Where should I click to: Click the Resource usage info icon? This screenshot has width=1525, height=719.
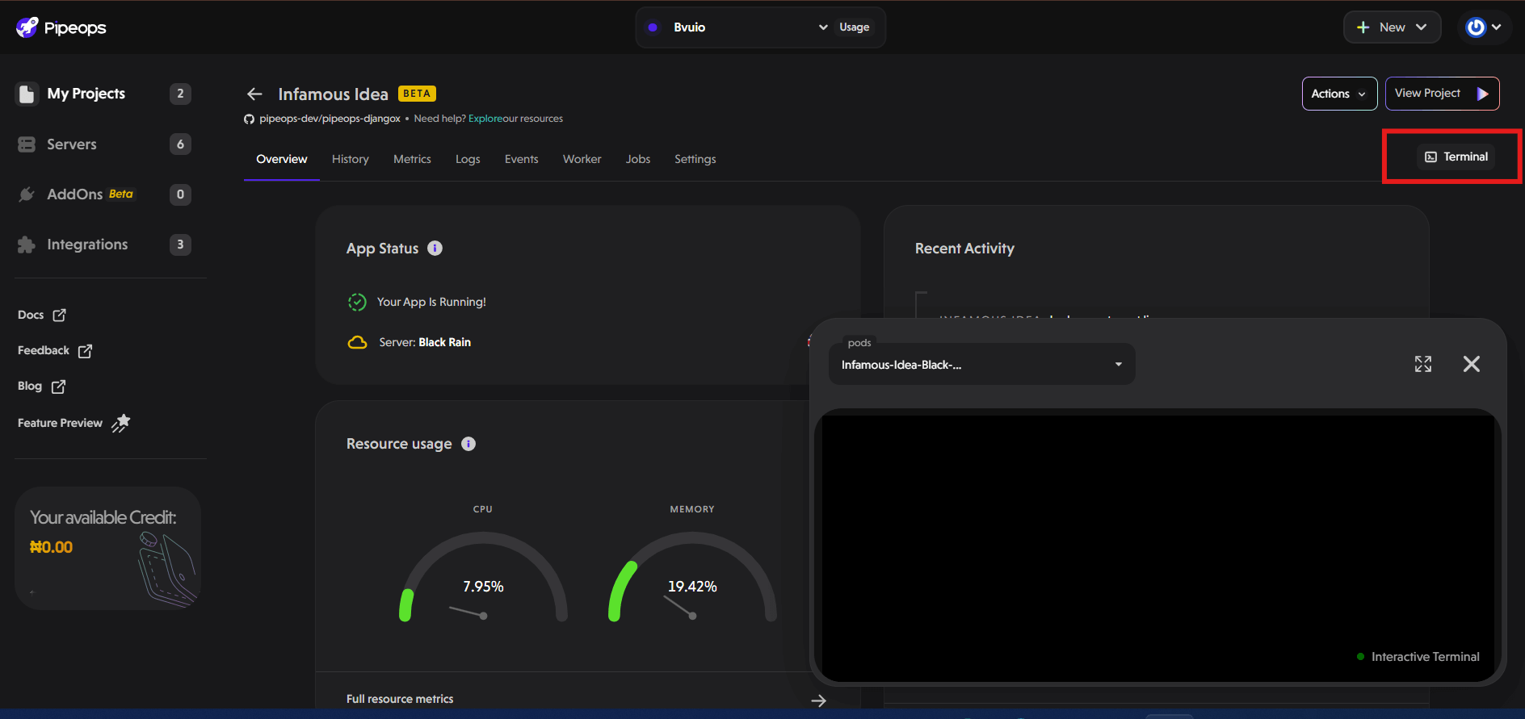tap(468, 444)
